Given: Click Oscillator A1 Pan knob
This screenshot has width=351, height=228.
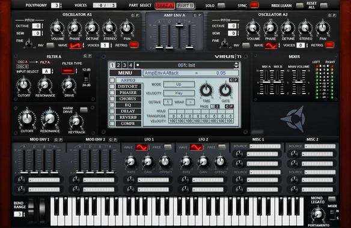Looking at the screenshot, I should [x=127, y=28].
